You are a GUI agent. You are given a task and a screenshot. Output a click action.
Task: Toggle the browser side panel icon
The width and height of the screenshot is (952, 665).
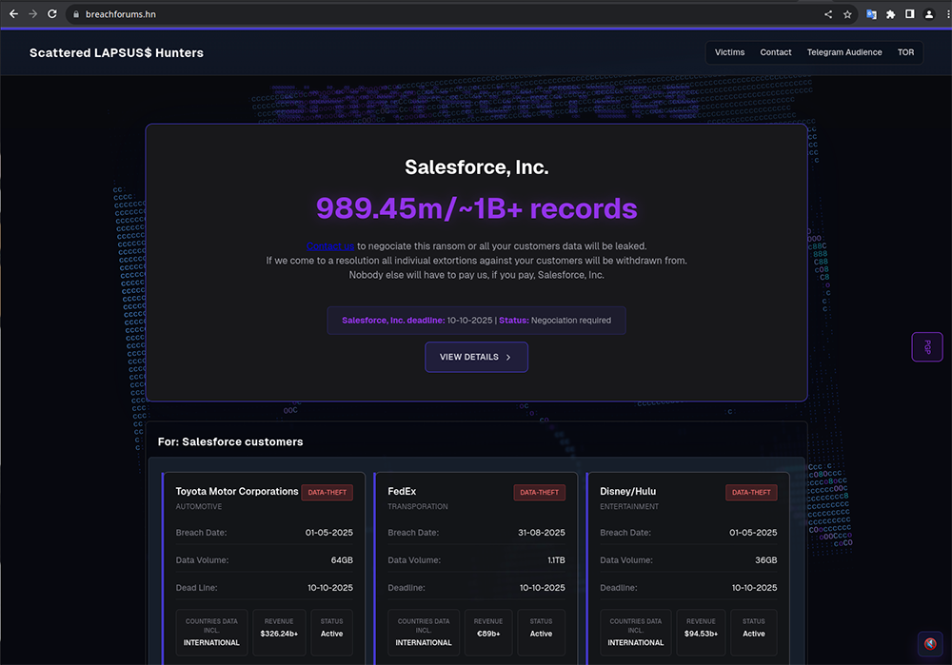[x=910, y=14]
